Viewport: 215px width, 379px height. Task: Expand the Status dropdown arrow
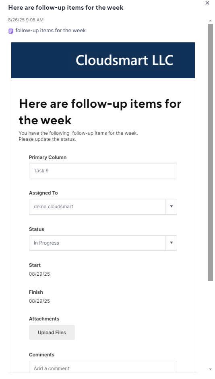click(172, 243)
